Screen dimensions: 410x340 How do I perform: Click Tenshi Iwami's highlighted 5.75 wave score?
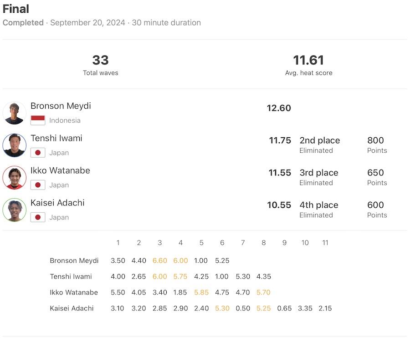(x=180, y=276)
